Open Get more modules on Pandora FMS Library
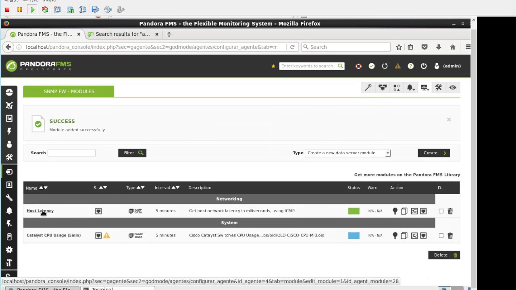Viewport: 516px width, 290px height. [407, 175]
